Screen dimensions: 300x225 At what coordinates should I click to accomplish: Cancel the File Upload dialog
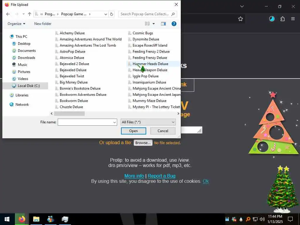point(163,131)
